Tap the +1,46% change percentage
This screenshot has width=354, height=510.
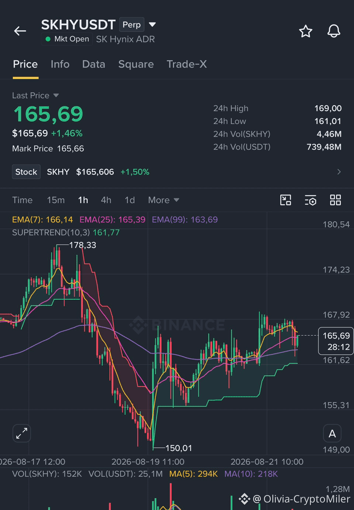click(x=67, y=133)
